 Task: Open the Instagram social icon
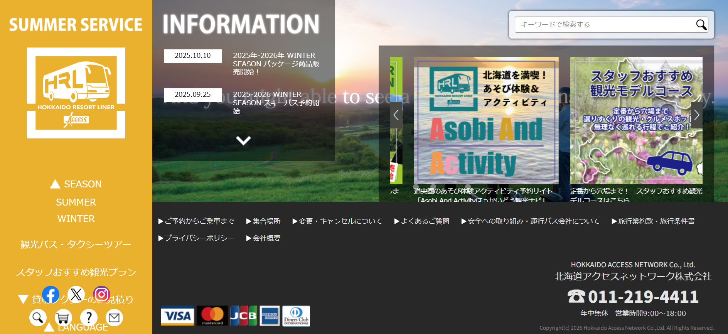[101, 295]
